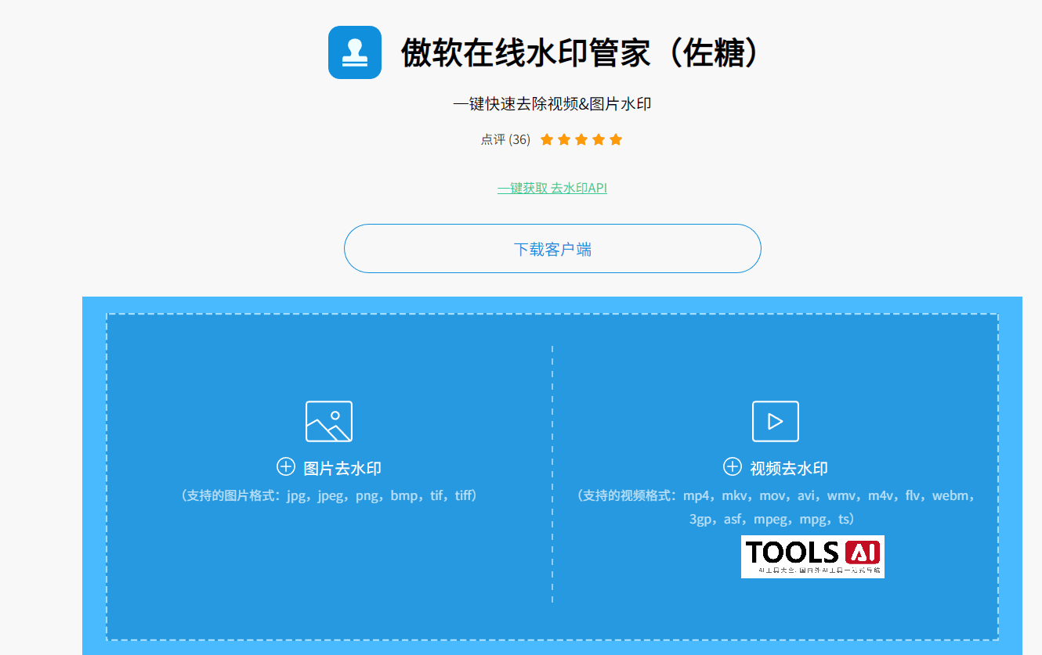The image size is (1042, 655).
Task: Click the first orange rating star
Action: [x=547, y=139]
